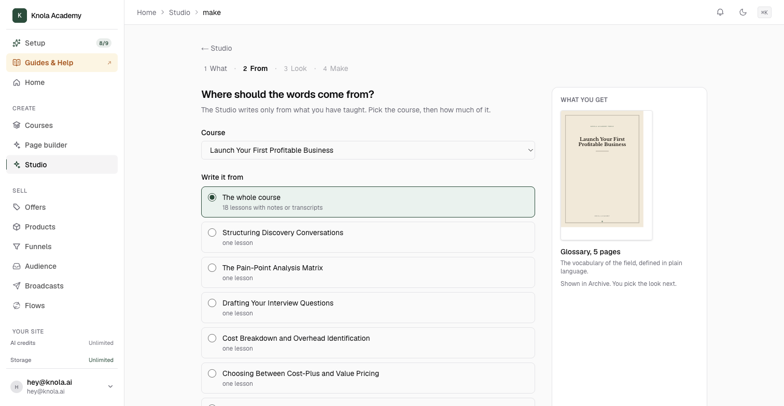Click the Flows cycle icon
The image size is (784, 406).
tap(17, 306)
